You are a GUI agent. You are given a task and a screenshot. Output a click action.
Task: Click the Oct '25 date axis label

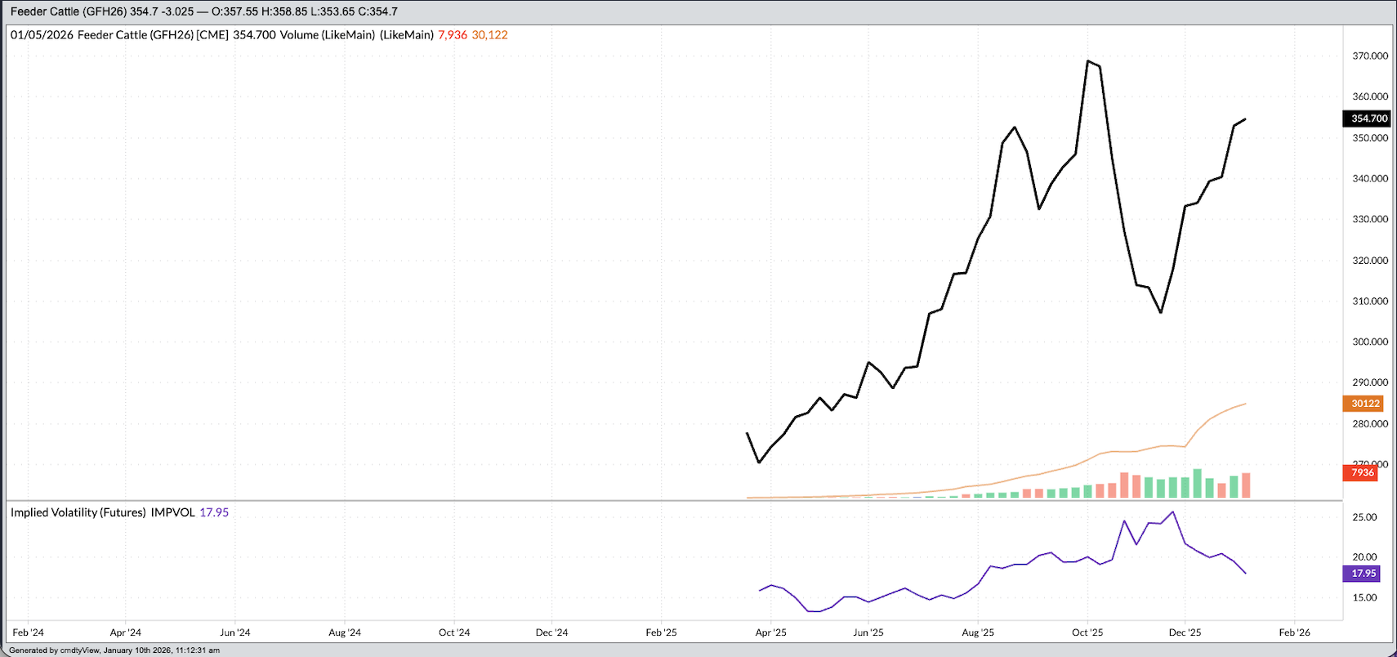pyautogui.click(x=1087, y=632)
